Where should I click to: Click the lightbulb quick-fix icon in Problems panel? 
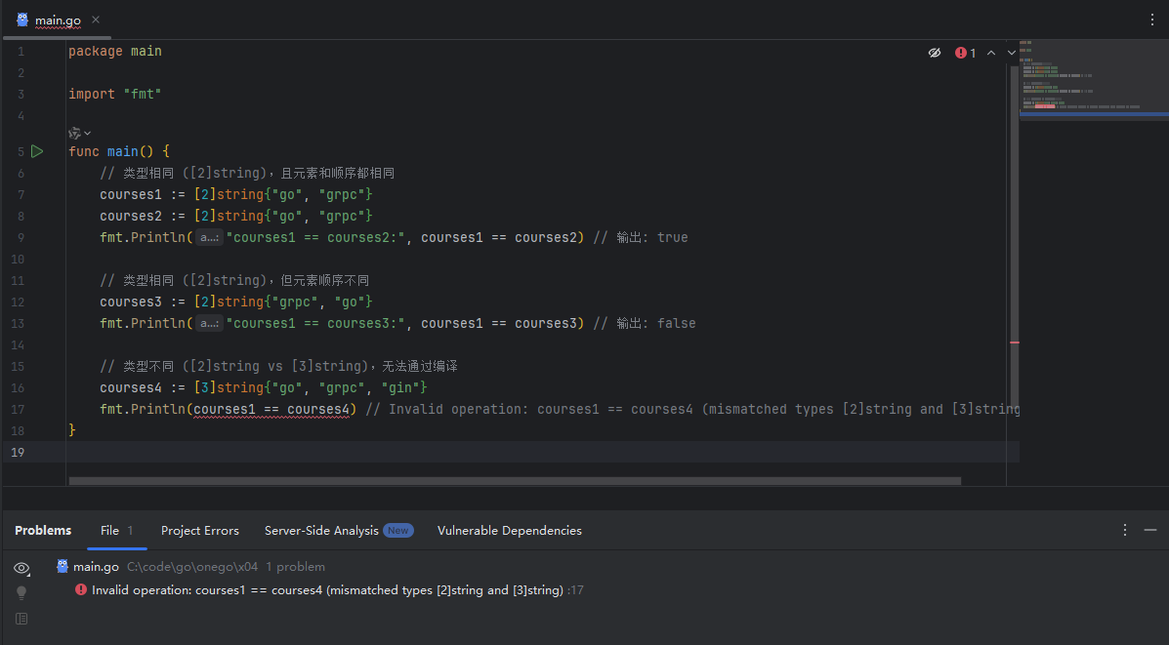pyautogui.click(x=21, y=592)
